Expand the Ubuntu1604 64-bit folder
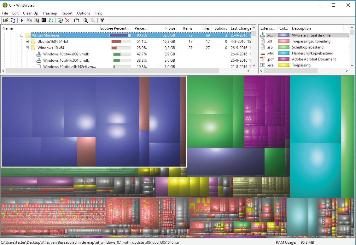 click(27, 42)
